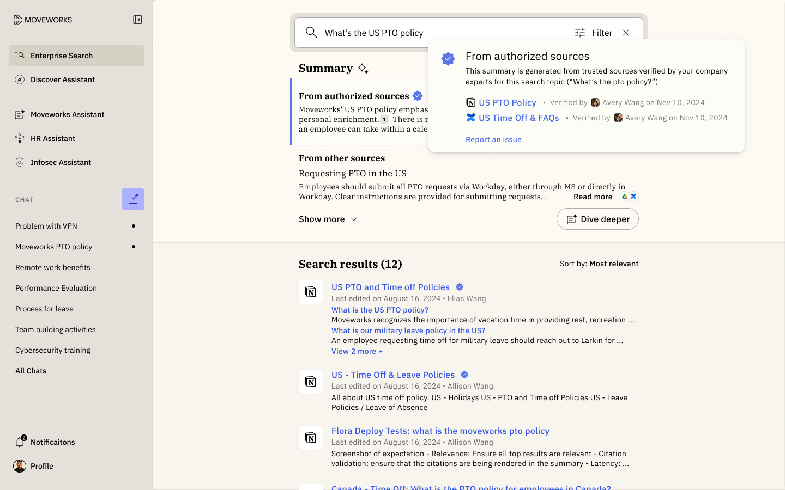Open US PTO and Time off Policies result
785x490 pixels.
tap(390, 287)
